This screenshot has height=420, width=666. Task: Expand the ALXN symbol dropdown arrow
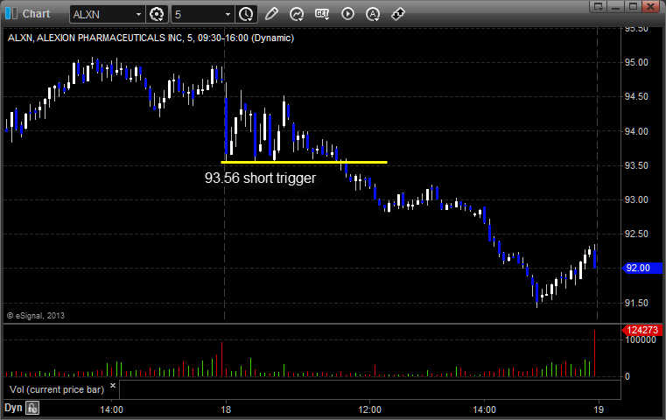[138, 15]
